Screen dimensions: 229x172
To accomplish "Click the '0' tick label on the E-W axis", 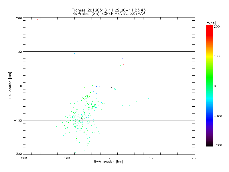I will click(x=109, y=158).
